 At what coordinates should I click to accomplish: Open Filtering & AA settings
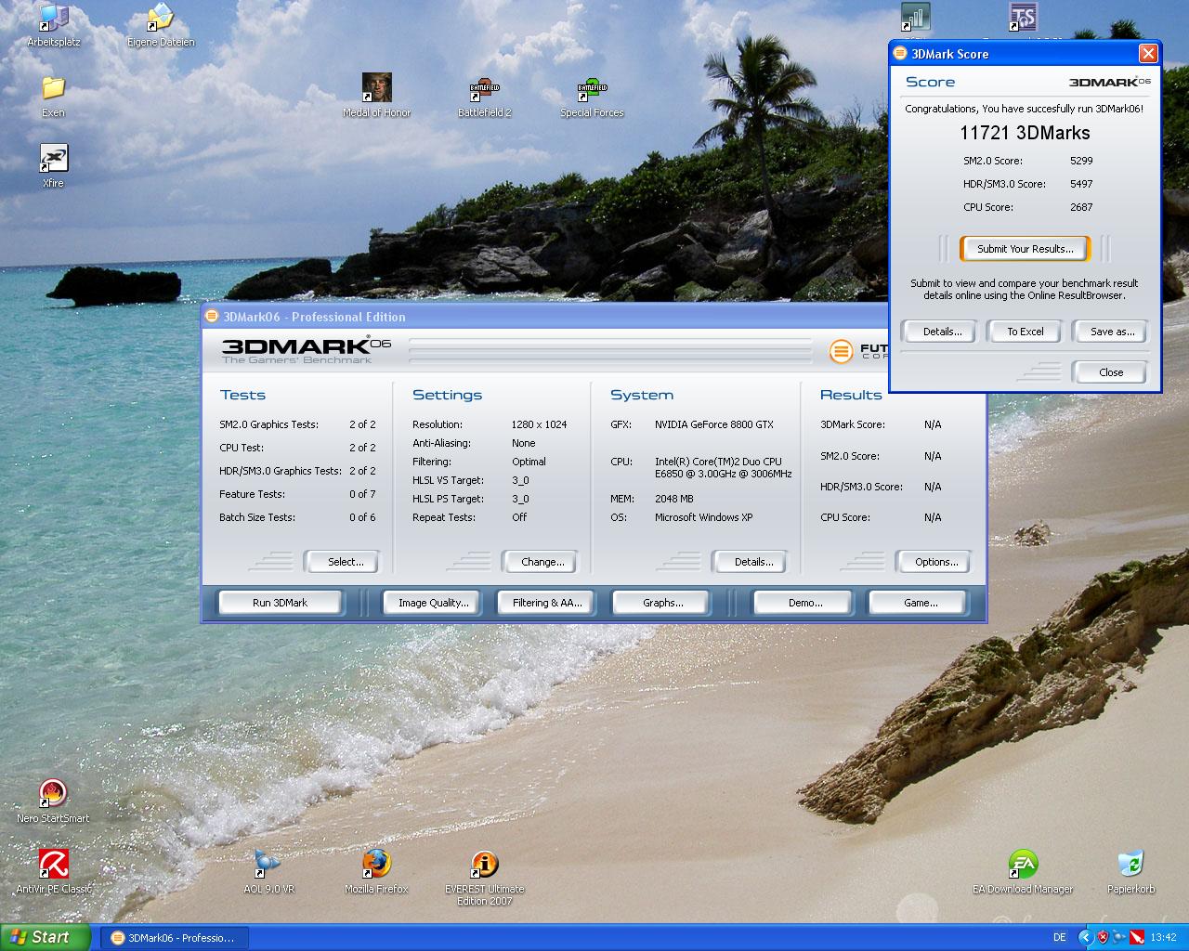coord(547,603)
